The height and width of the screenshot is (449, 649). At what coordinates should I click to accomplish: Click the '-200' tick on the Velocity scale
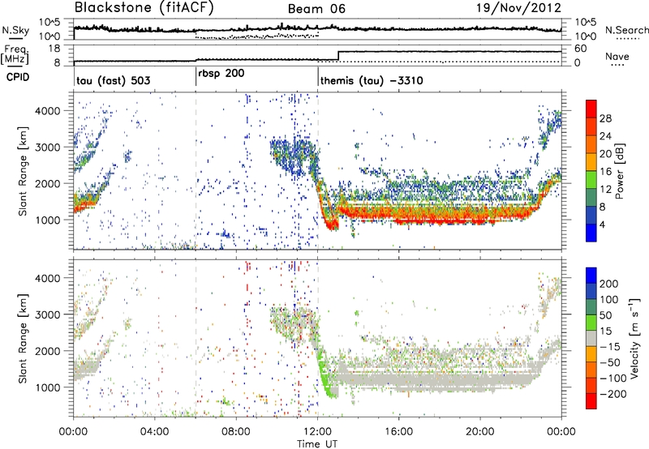(612, 394)
